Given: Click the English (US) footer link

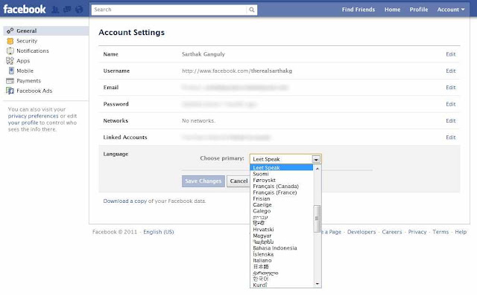Looking at the screenshot, I should (159, 232).
